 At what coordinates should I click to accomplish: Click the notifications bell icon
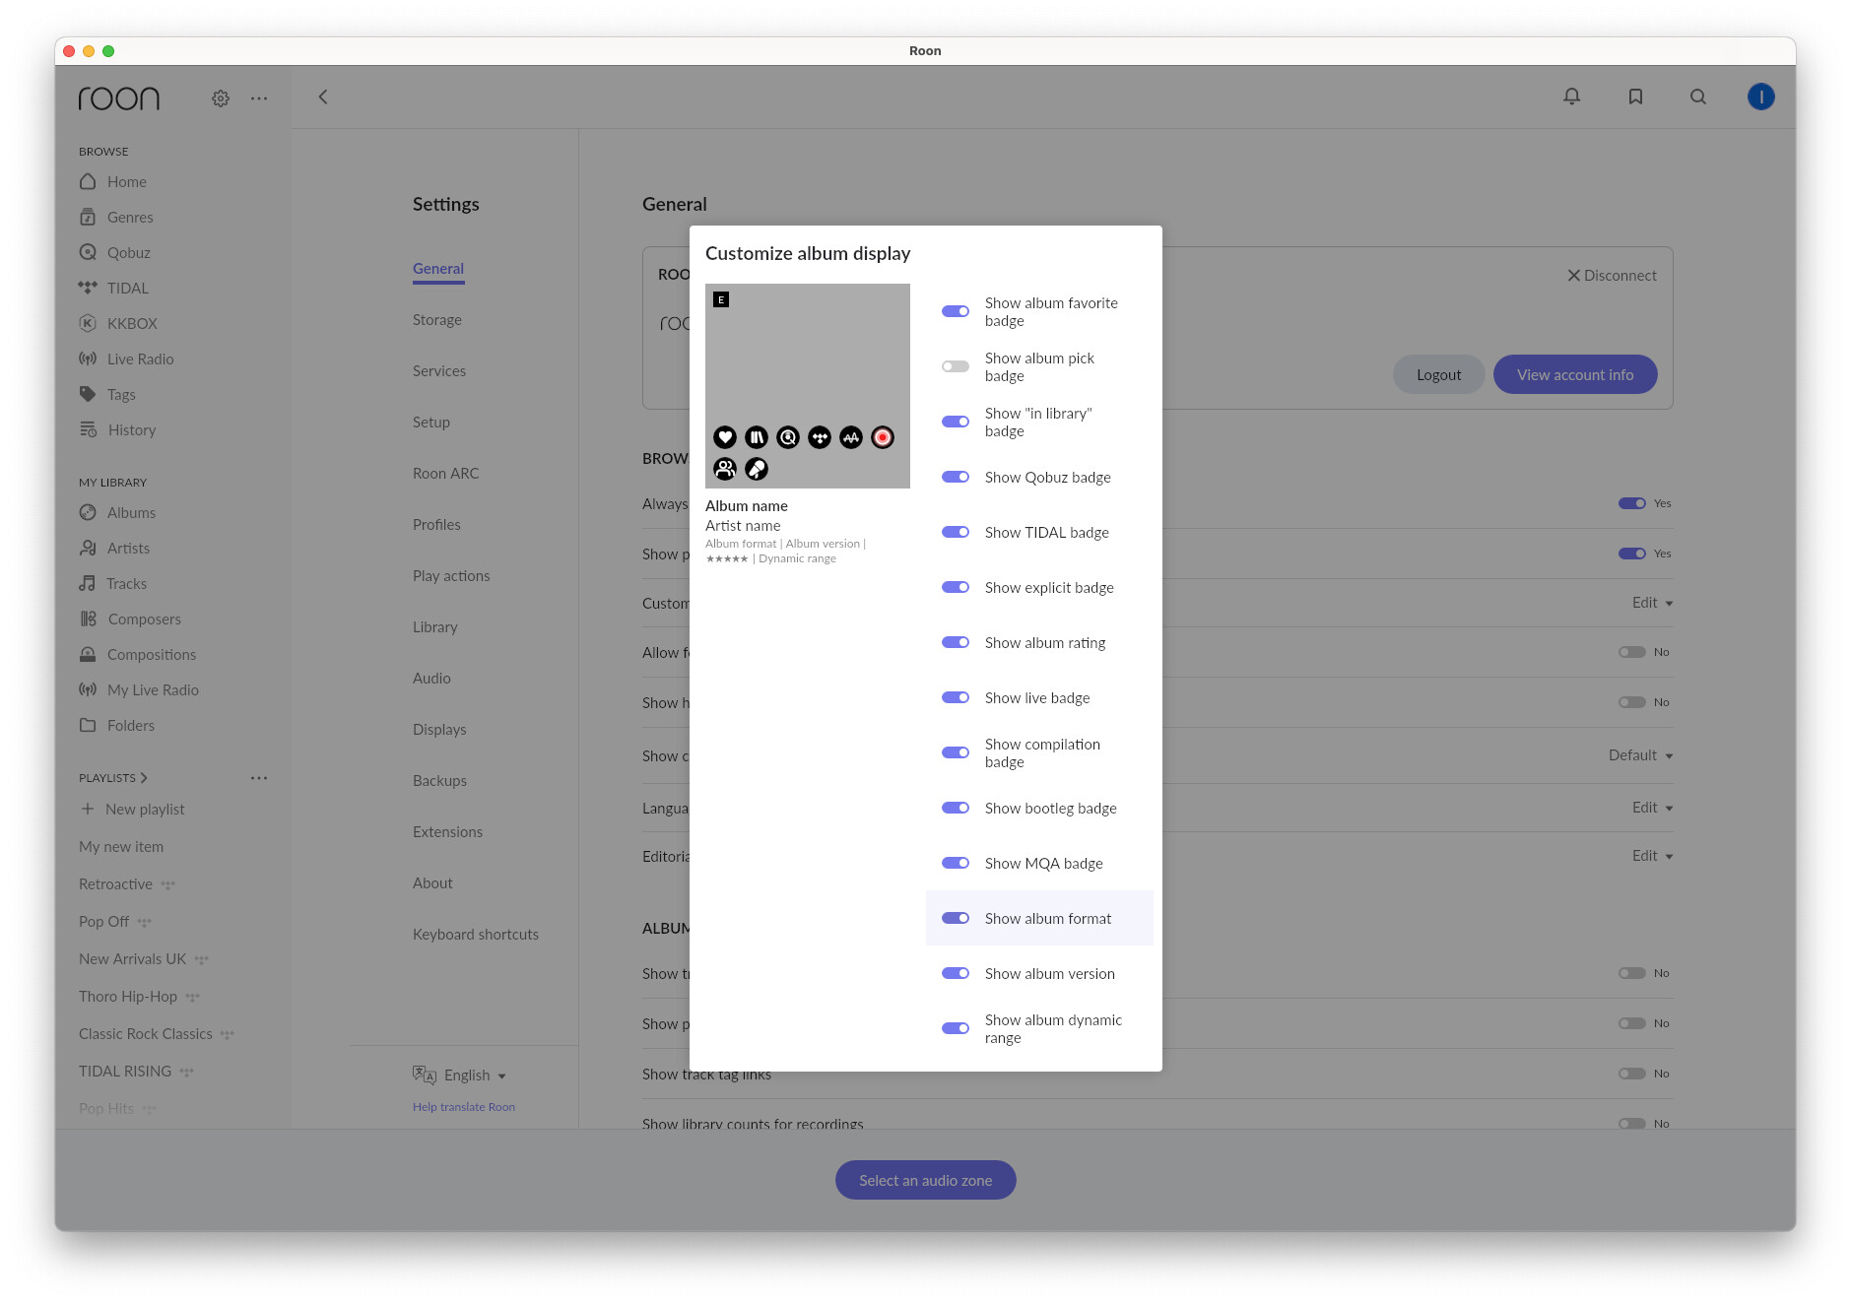click(1572, 97)
